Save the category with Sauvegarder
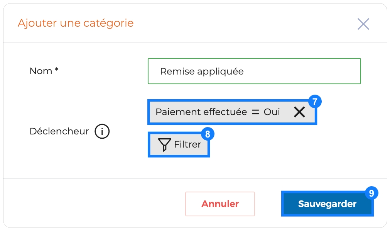The image size is (390, 231). tap(328, 204)
